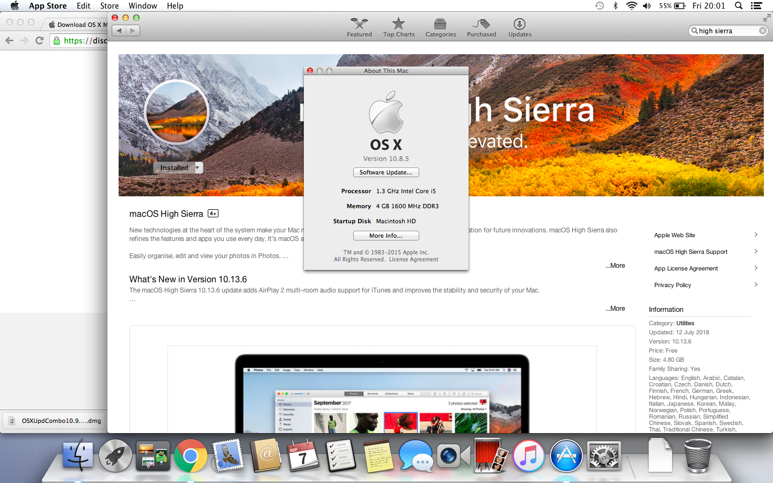Click the App License Agreement chevron
The image size is (773, 483).
[x=756, y=268]
